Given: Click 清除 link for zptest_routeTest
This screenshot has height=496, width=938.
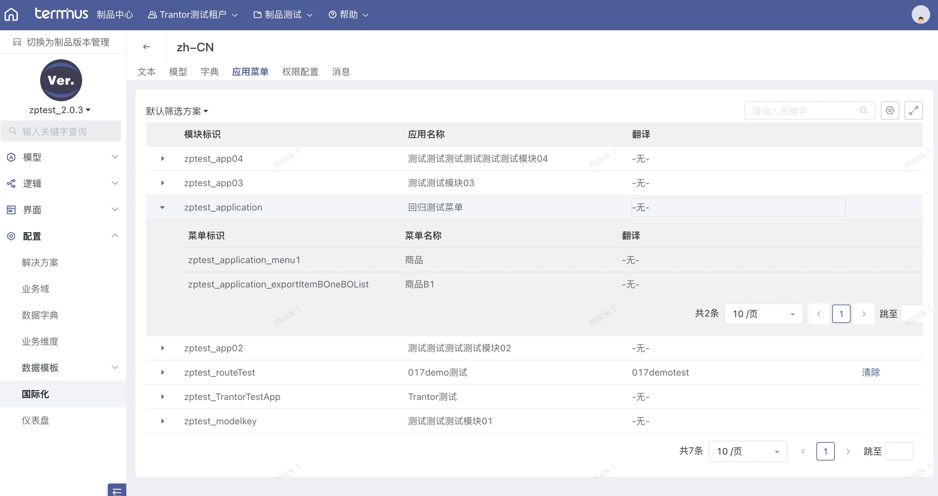Looking at the screenshot, I should pos(871,372).
